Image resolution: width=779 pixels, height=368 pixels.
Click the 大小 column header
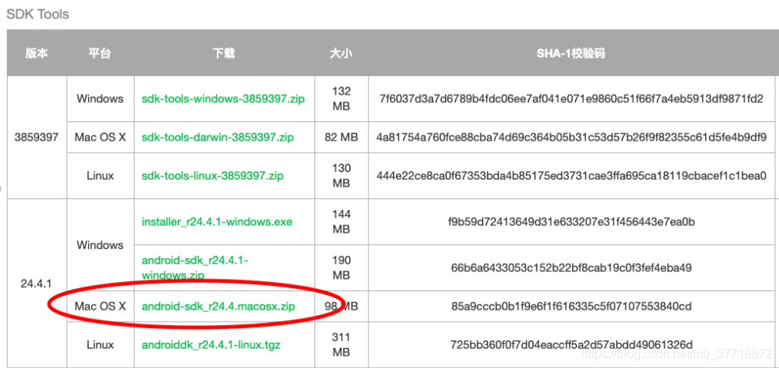pyautogui.click(x=341, y=53)
